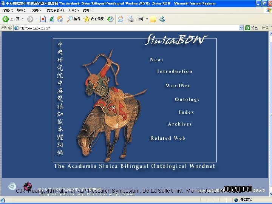This screenshot has height=204, width=272.
Task: Open the Mail button dropdown arrow
Action: pos(125,19)
